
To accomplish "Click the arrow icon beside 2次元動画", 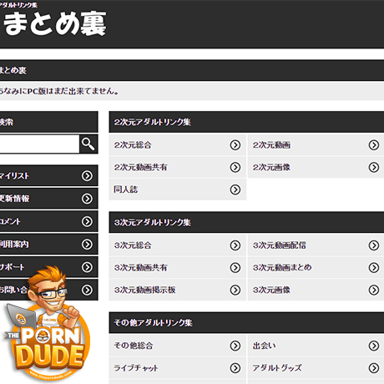I will pos(374,145).
